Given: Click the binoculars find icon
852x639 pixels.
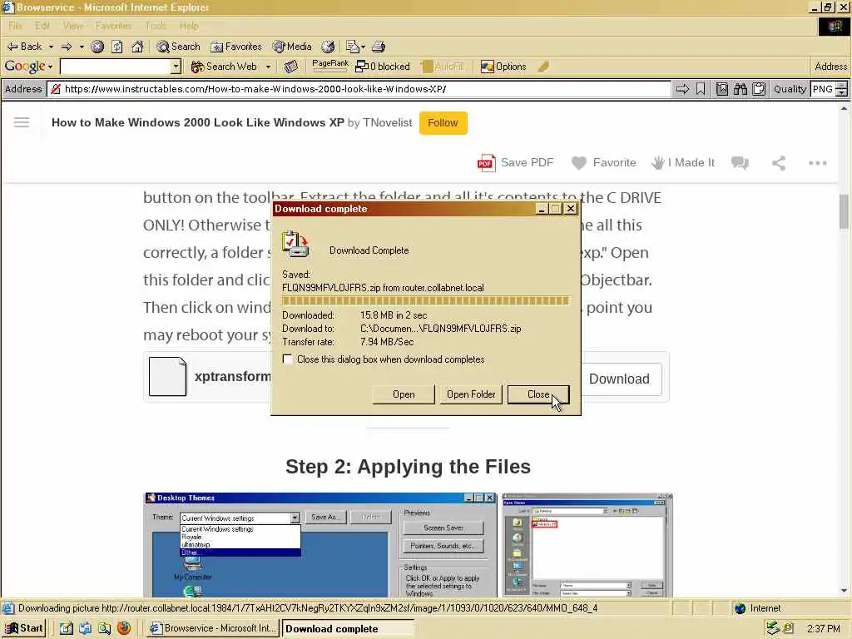Looking at the screenshot, I should click(740, 89).
